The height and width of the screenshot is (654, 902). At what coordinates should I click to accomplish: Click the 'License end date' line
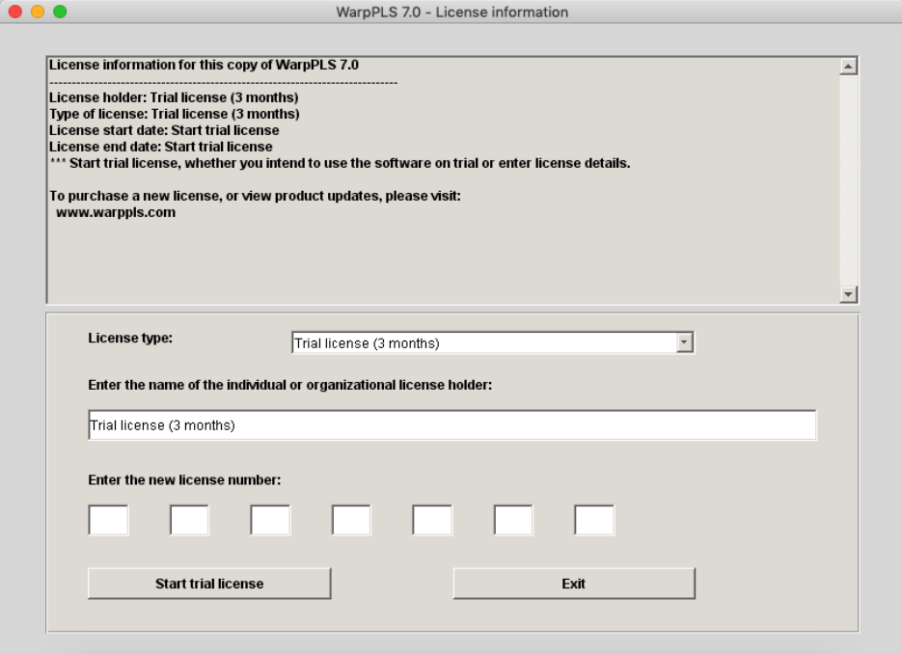(160, 147)
